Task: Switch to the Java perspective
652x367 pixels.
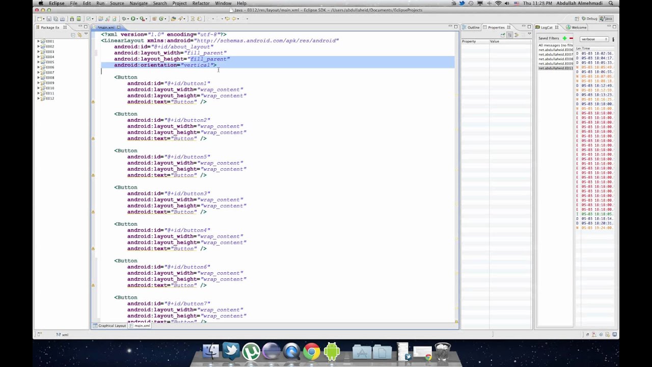Action: [x=606, y=19]
